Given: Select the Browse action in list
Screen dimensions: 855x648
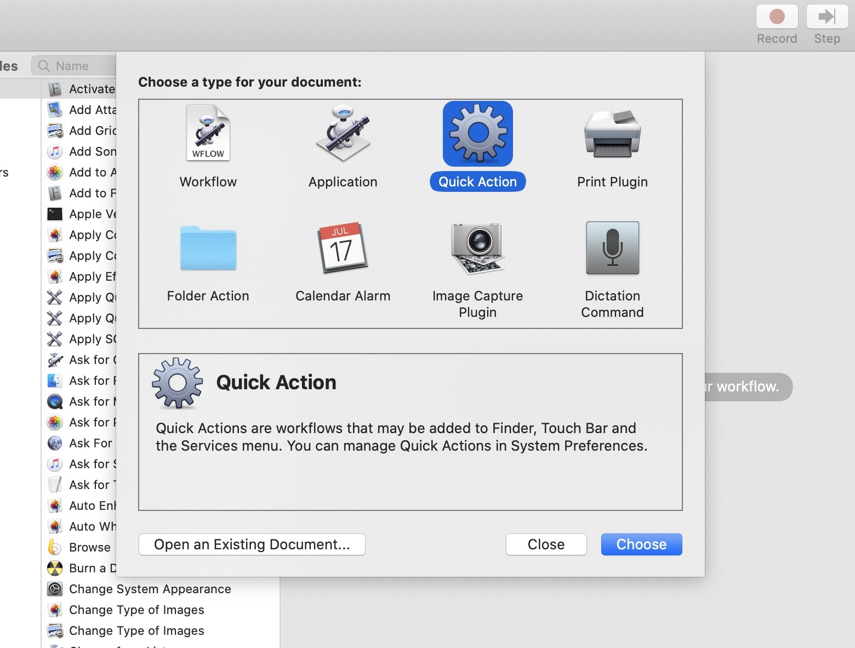Looking at the screenshot, I should coord(89,547).
